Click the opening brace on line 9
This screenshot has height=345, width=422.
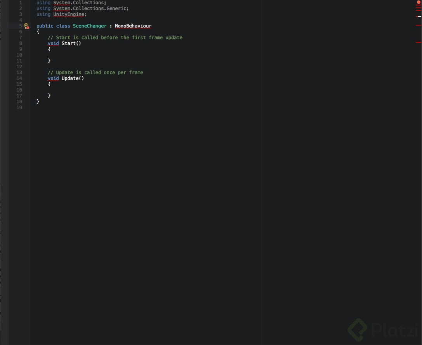click(49, 49)
